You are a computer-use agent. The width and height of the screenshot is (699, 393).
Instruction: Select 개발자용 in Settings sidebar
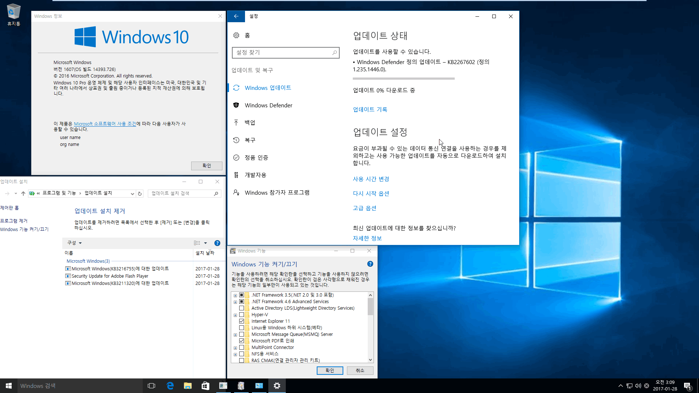(x=255, y=175)
